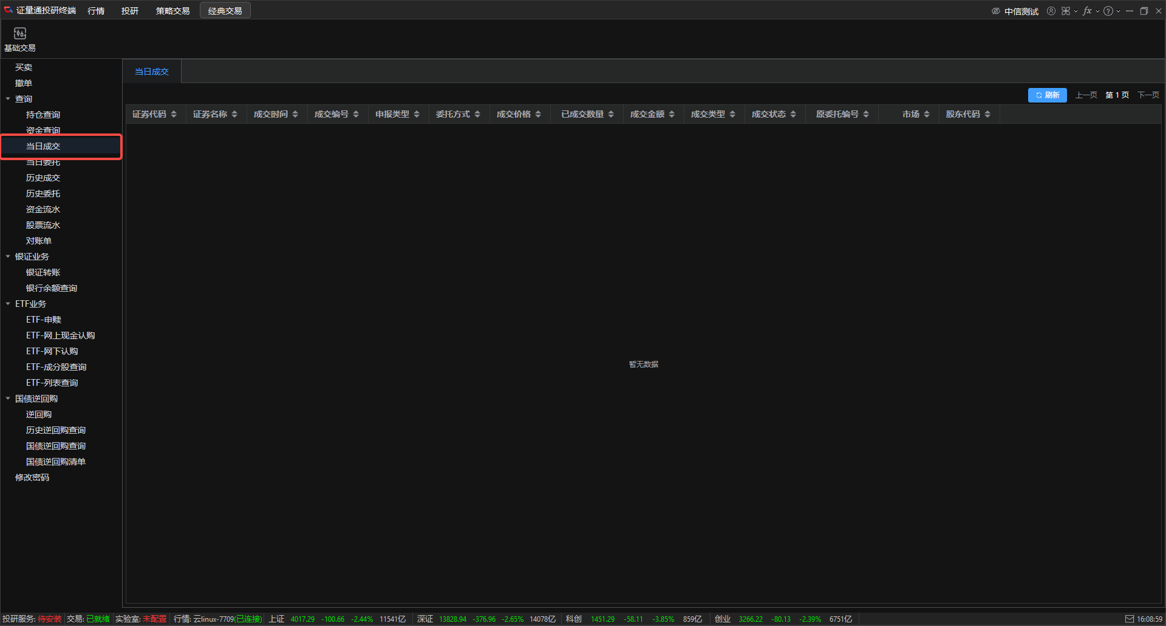The height and width of the screenshot is (626, 1166).
Task: Sort by 成交价格 column arrows
Action: 538,114
